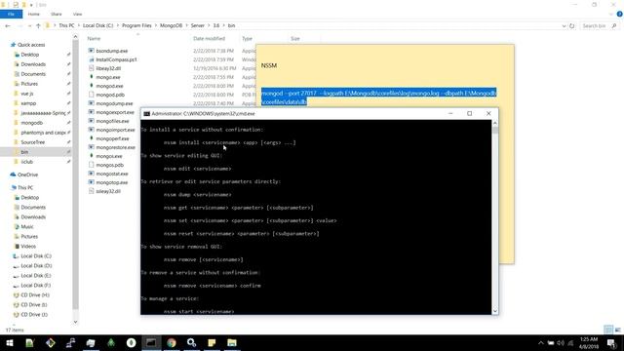Open Quick access in navigation pane

(x=31, y=45)
